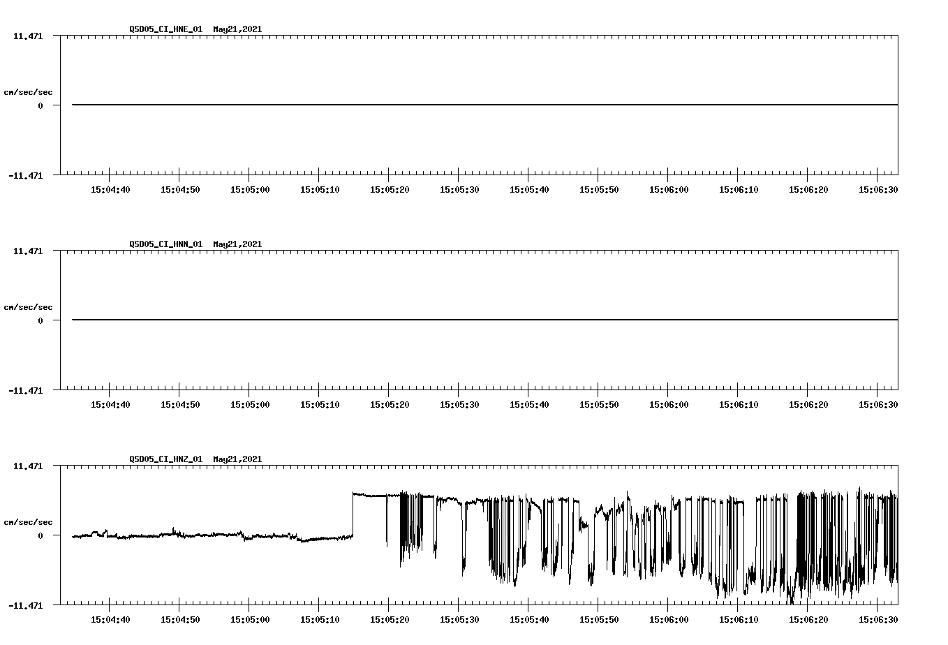
Task: Click the cm/sec/sec unit label on bottom plot
Action: tap(29, 521)
